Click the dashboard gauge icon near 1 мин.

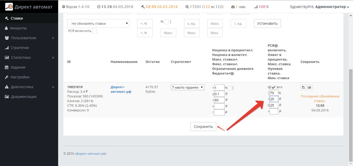pos(233,7)
